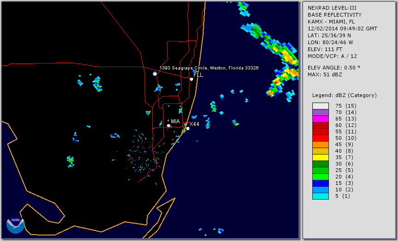Click the X44 location marker dot
Viewport: 398px width, 241px height.
[188, 128]
